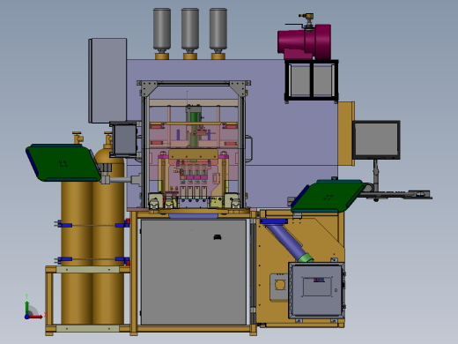
Task: Select the black frame stand under the blower
Action: pyautogui.click(x=311, y=80)
